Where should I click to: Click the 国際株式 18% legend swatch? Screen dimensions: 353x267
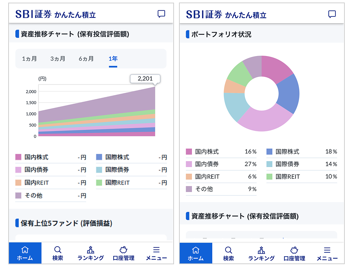click(269, 152)
